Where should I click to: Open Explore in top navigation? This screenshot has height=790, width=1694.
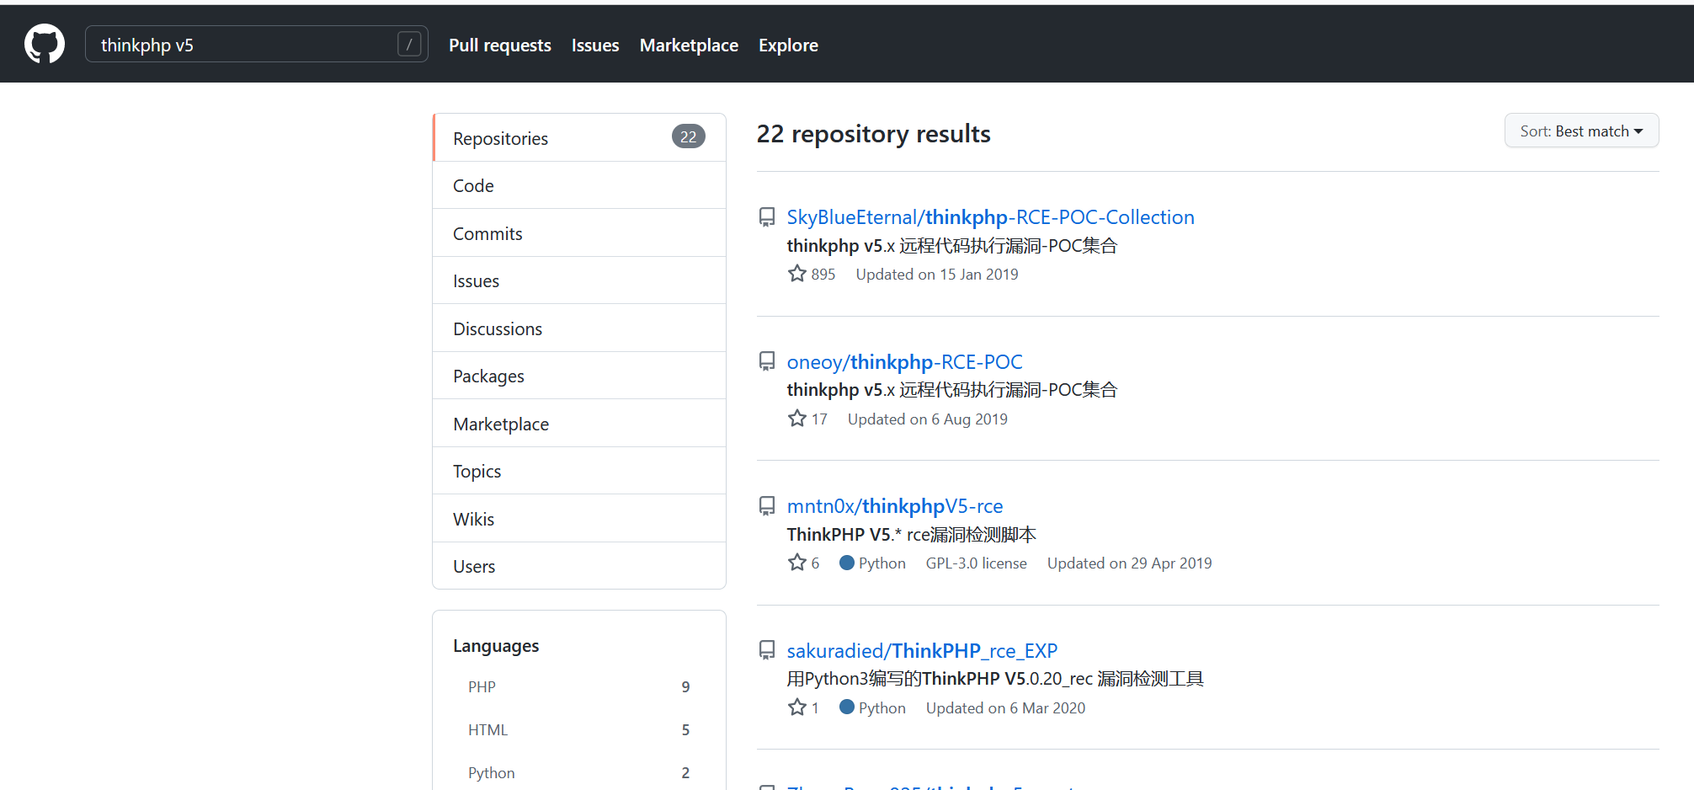pos(788,45)
